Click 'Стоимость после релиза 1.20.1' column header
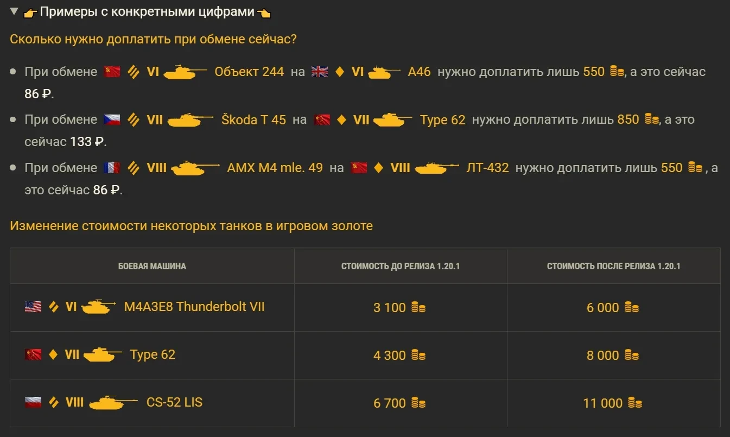 click(613, 266)
